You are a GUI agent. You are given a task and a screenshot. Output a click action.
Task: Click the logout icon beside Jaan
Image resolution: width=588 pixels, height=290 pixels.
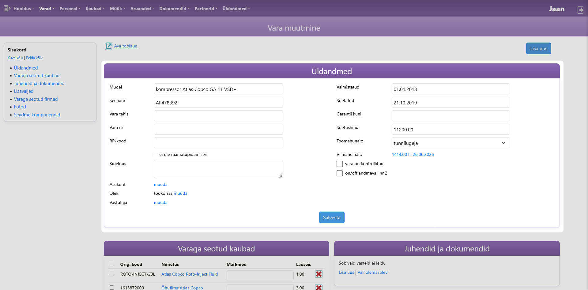pos(580,10)
